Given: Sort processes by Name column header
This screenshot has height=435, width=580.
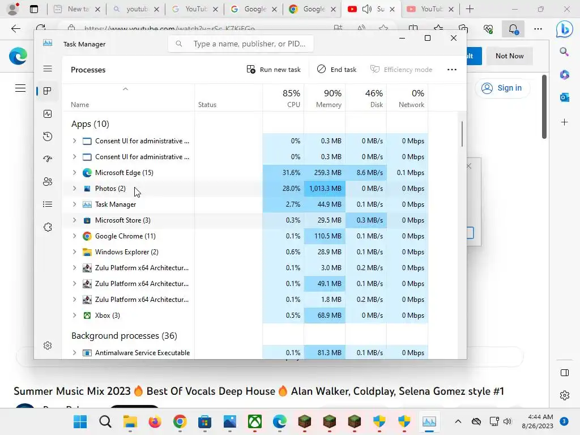Looking at the screenshot, I should click(x=127, y=98).
